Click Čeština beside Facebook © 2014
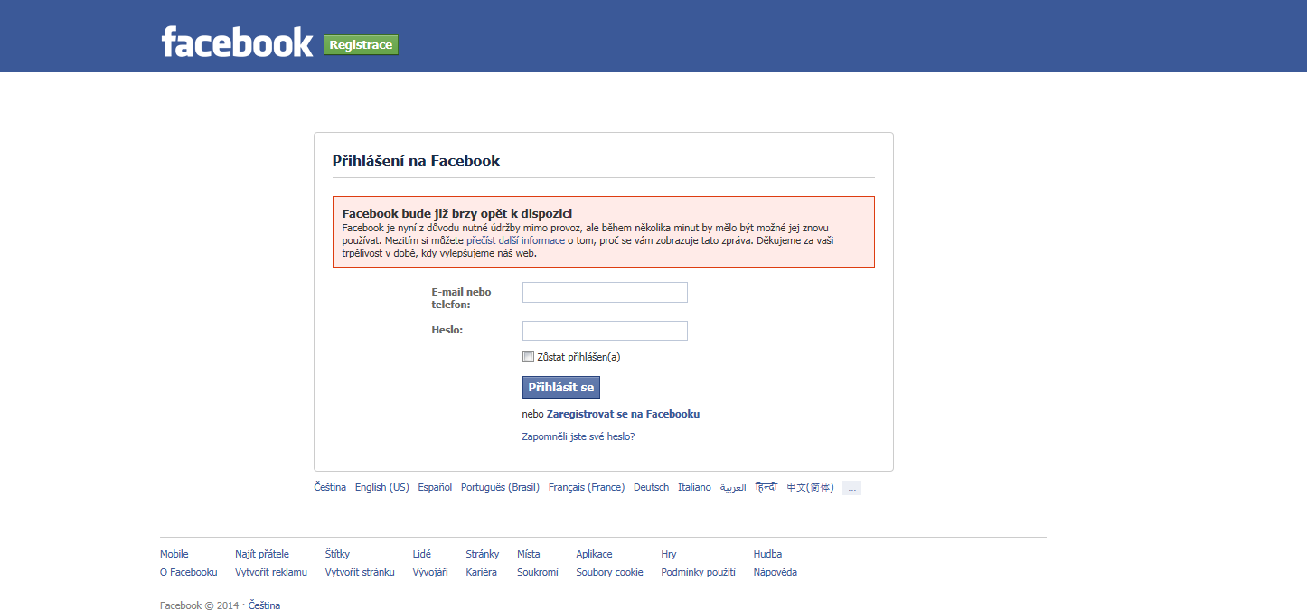Screen dimensions: 1307x610 pyautogui.click(x=264, y=605)
